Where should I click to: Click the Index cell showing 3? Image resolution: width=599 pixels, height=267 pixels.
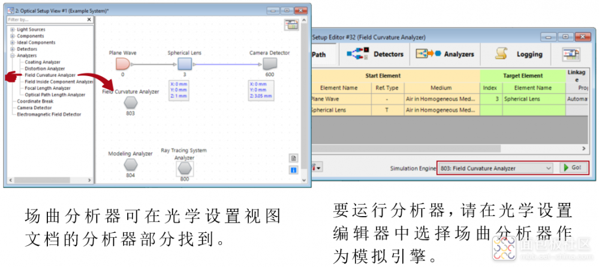(x=491, y=99)
